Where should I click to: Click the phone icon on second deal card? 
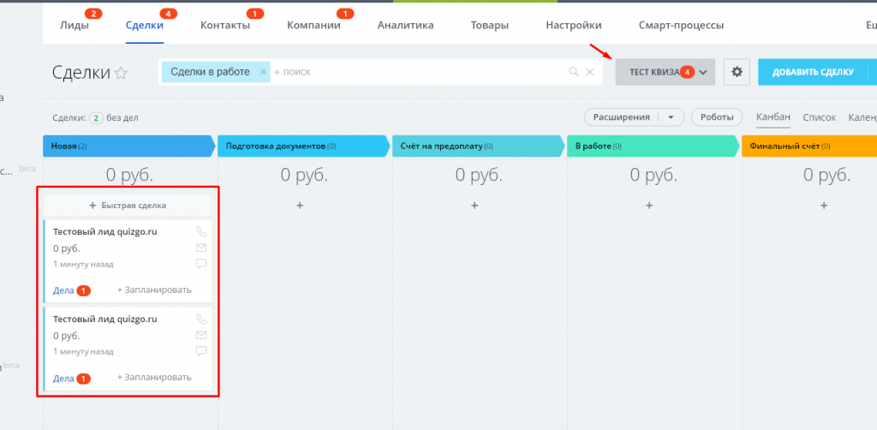[201, 319]
